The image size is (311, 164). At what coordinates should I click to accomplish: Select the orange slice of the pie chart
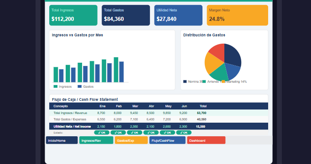pyautogui.click(x=213, y=63)
